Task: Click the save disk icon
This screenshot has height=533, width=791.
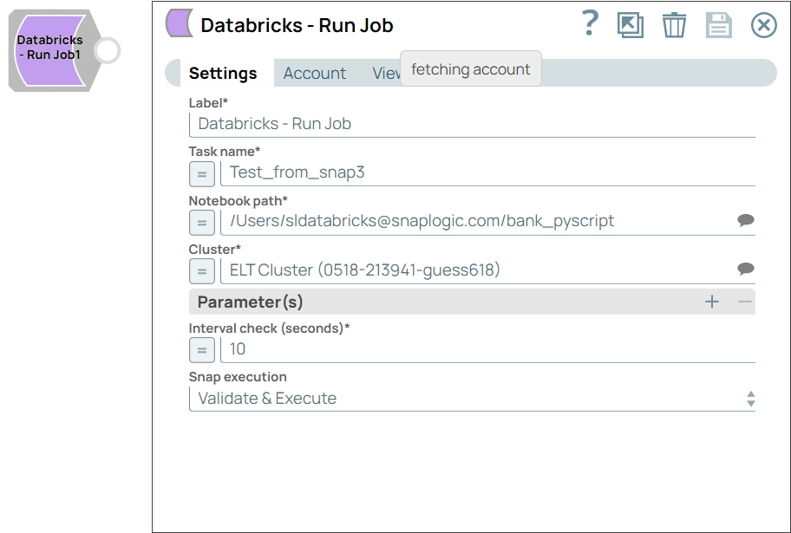Action: [718, 25]
